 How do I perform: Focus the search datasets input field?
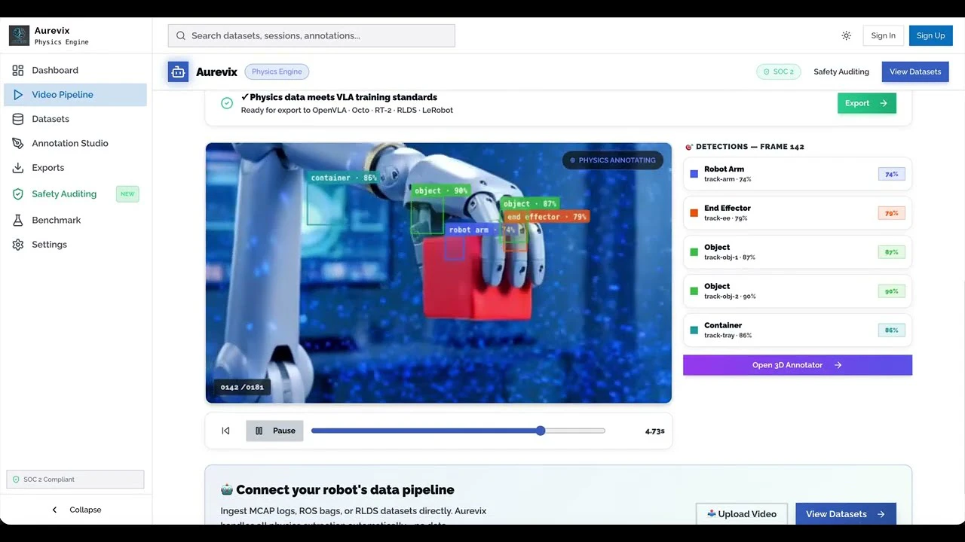point(311,35)
